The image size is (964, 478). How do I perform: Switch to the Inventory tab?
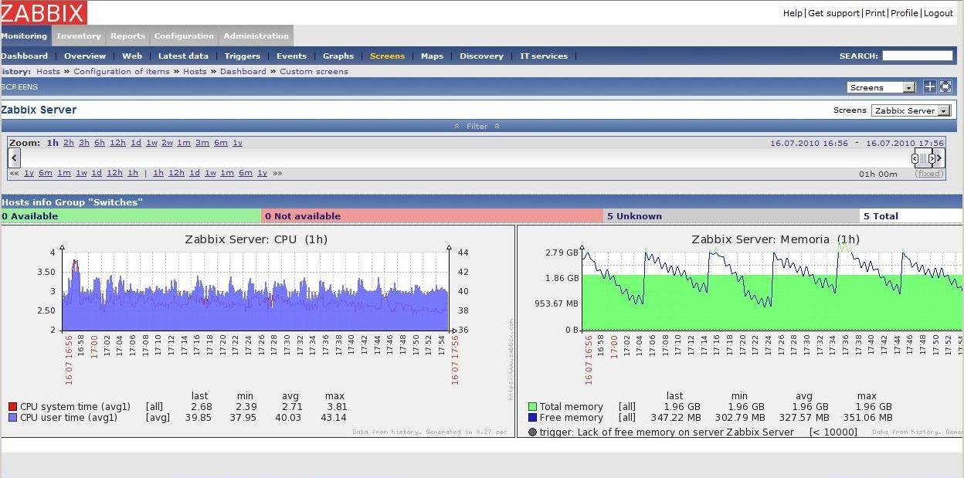[79, 36]
